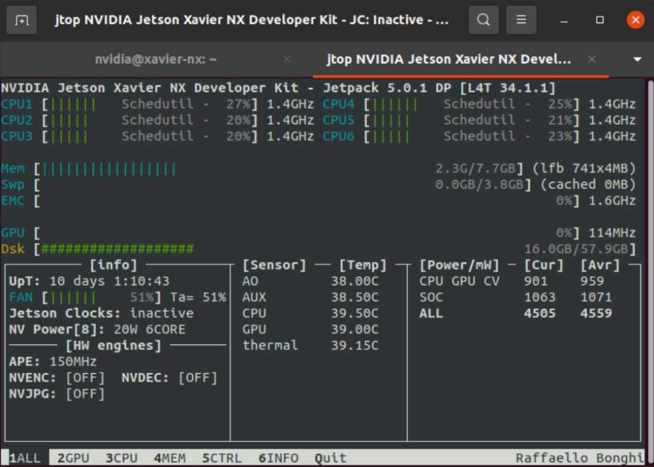The height and width of the screenshot is (467, 654).
Task: Show the 6INFO page
Action: click(x=278, y=458)
